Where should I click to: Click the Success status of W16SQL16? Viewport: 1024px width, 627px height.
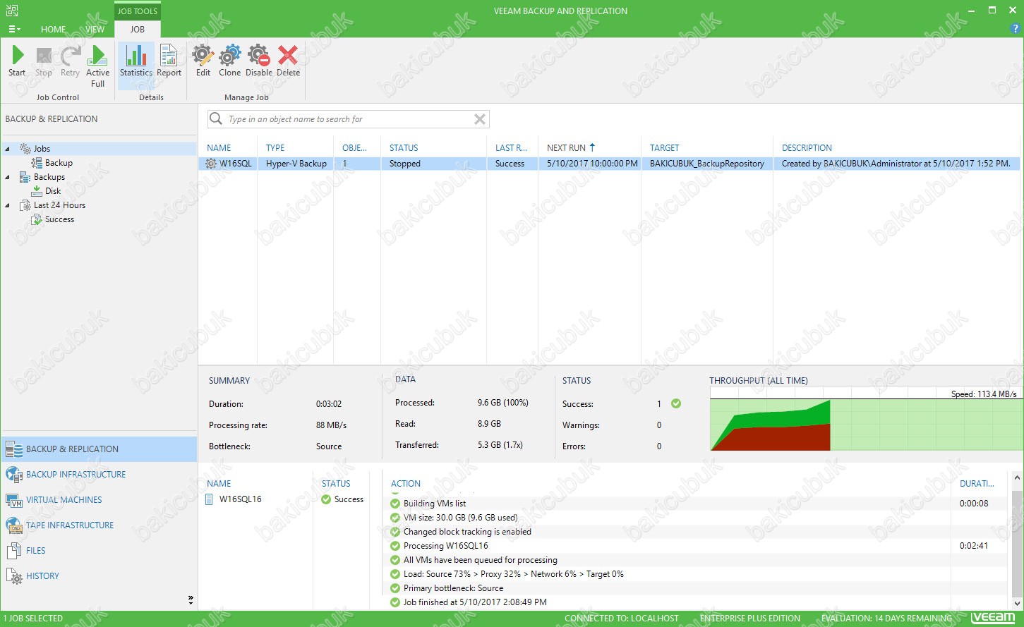tap(342, 499)
